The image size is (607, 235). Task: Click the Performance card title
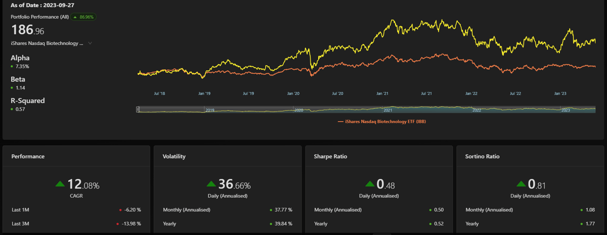pos(28,157)
